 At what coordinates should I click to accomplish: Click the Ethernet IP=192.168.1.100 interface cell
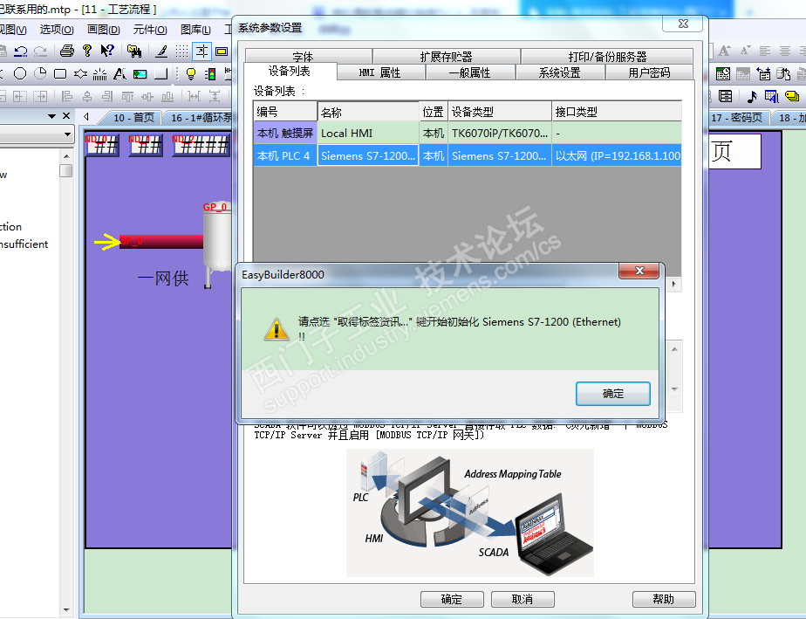tap(617, 156)
